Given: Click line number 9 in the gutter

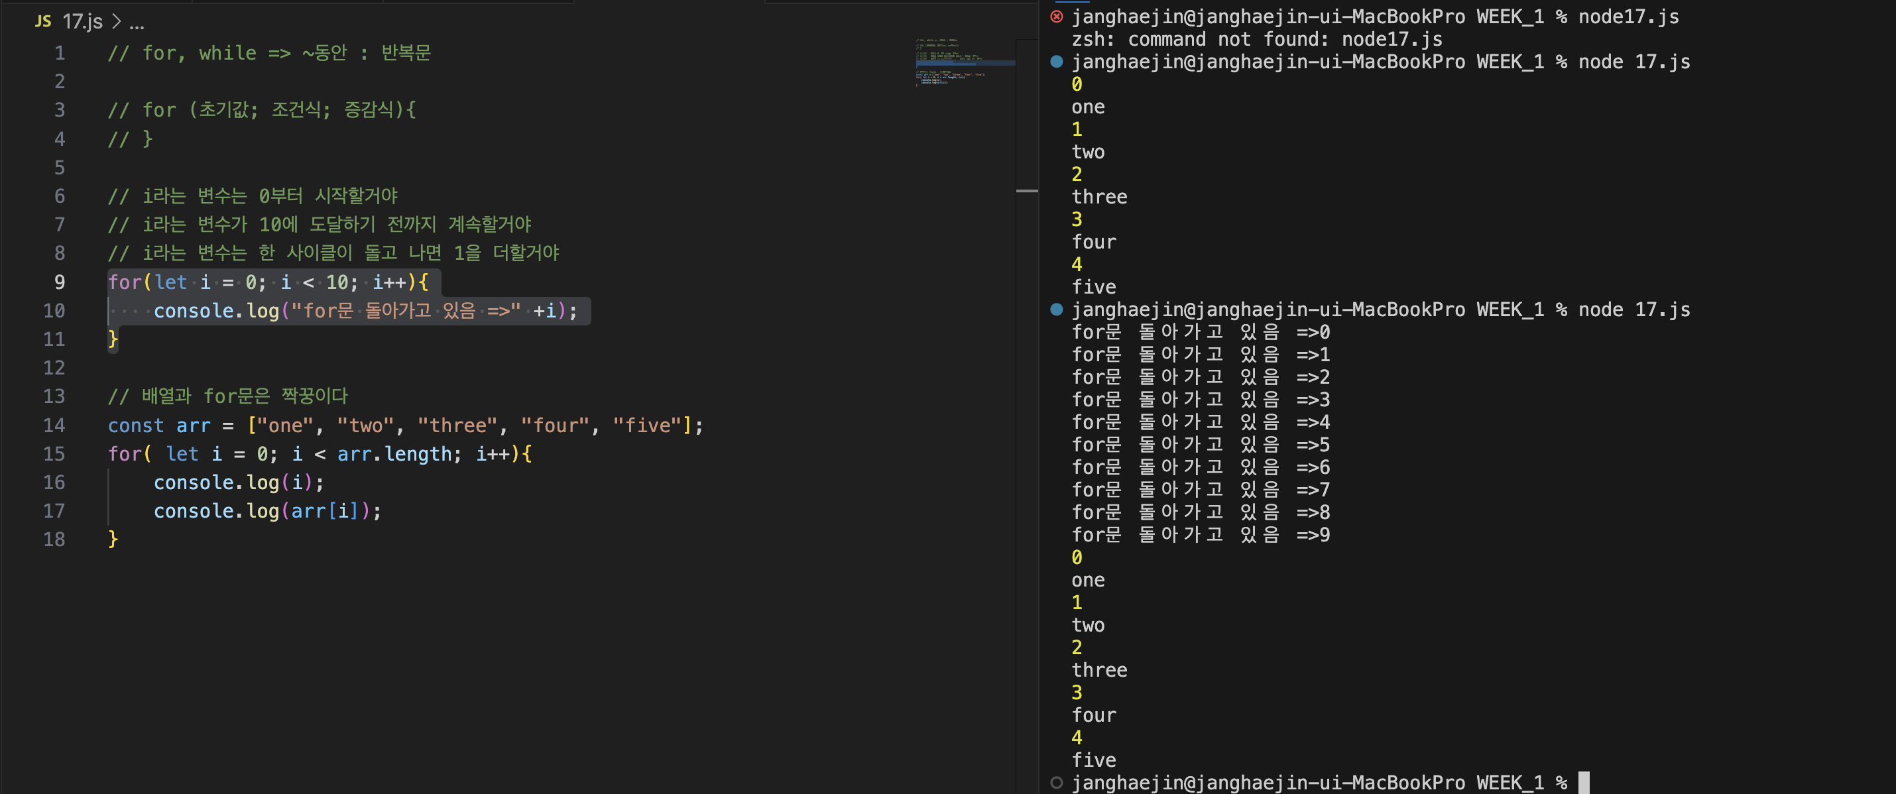Looking at the screenshot, I should pos(60,282).
